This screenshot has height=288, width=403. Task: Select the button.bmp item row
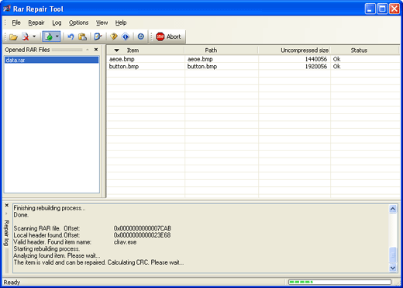[253, 67]
